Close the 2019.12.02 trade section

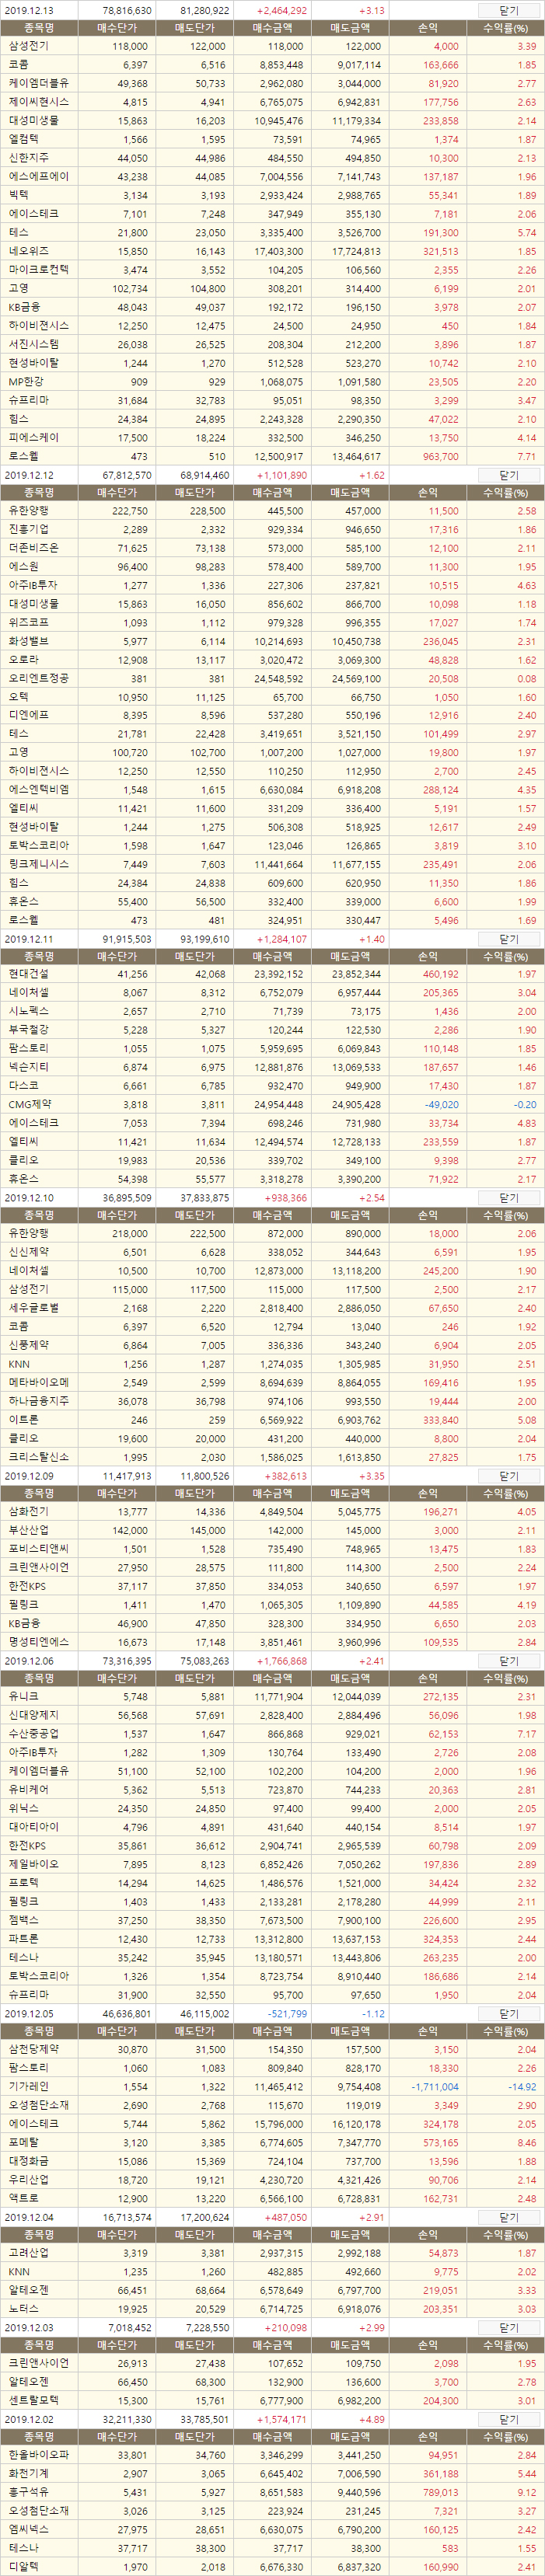click(508, 2419)
